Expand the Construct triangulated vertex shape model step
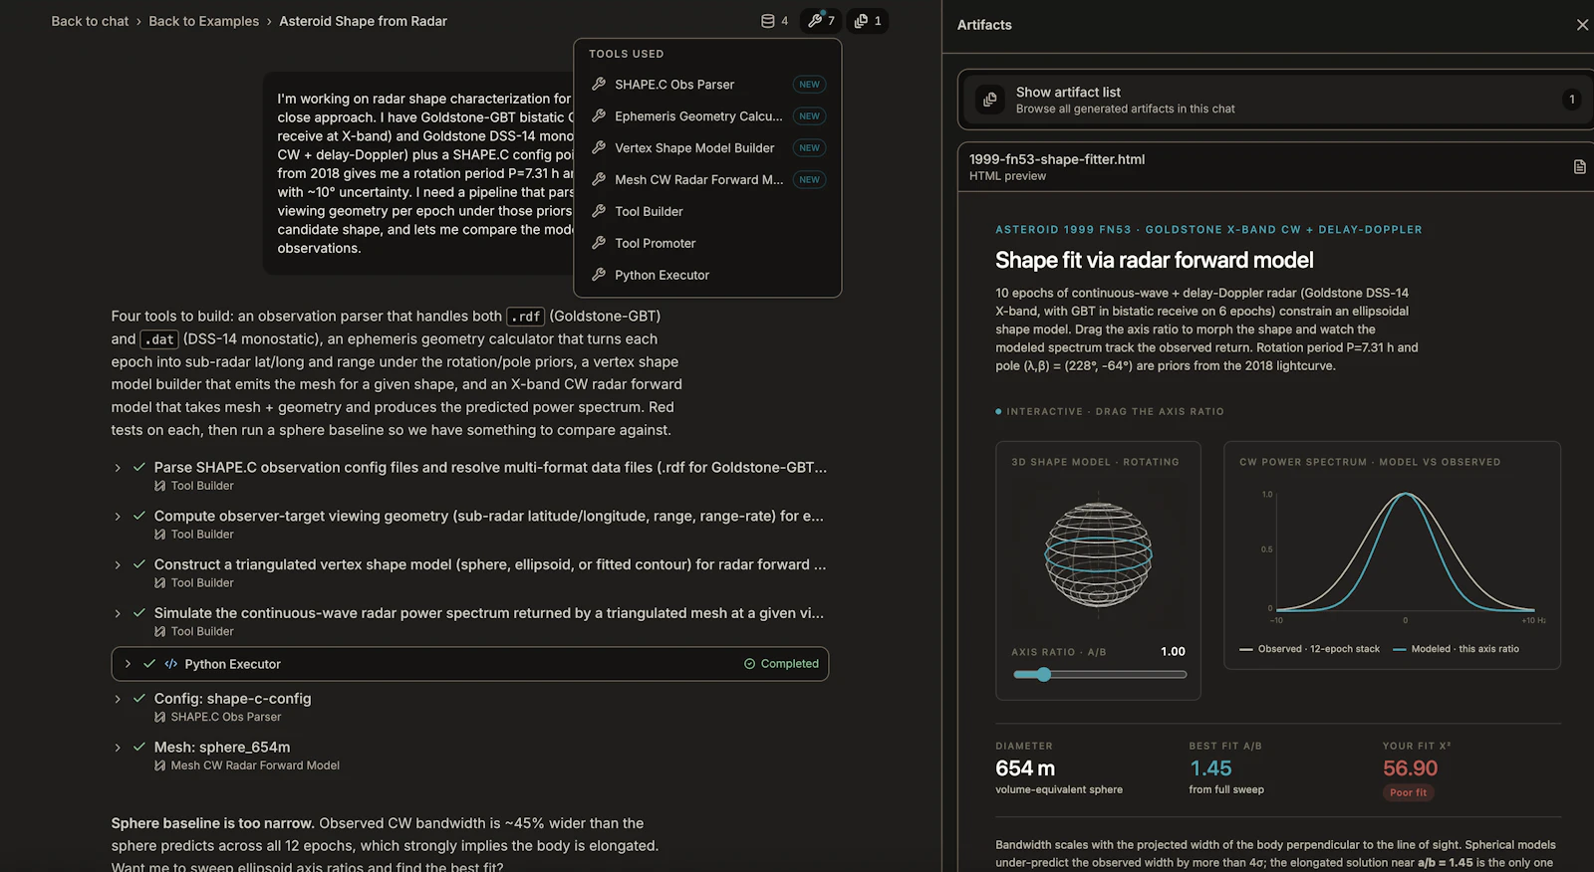Screen dimensions: 1594x872 pos(118,565)
